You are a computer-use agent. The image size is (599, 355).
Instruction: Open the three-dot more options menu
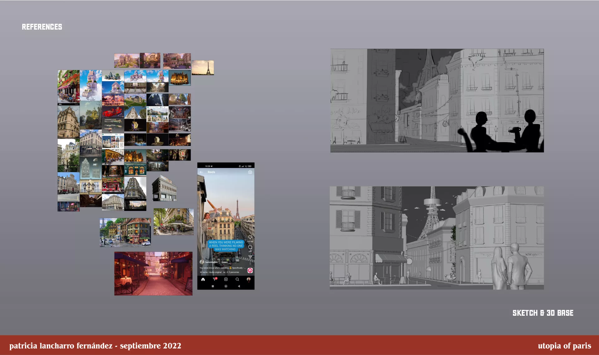[250, 263]
